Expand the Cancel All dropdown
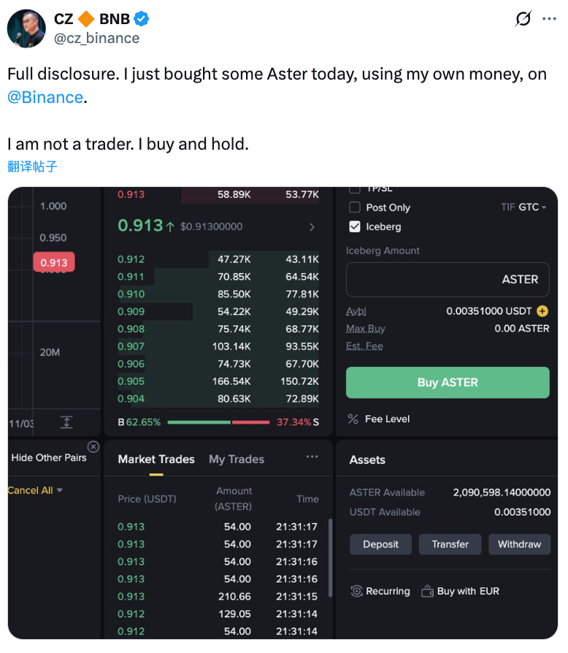Image resolution: width=568 pixels, height=653 pixels. [35, 490]
